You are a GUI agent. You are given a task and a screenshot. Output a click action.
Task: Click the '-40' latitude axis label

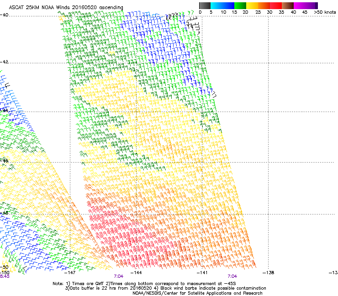click(4, 15)
